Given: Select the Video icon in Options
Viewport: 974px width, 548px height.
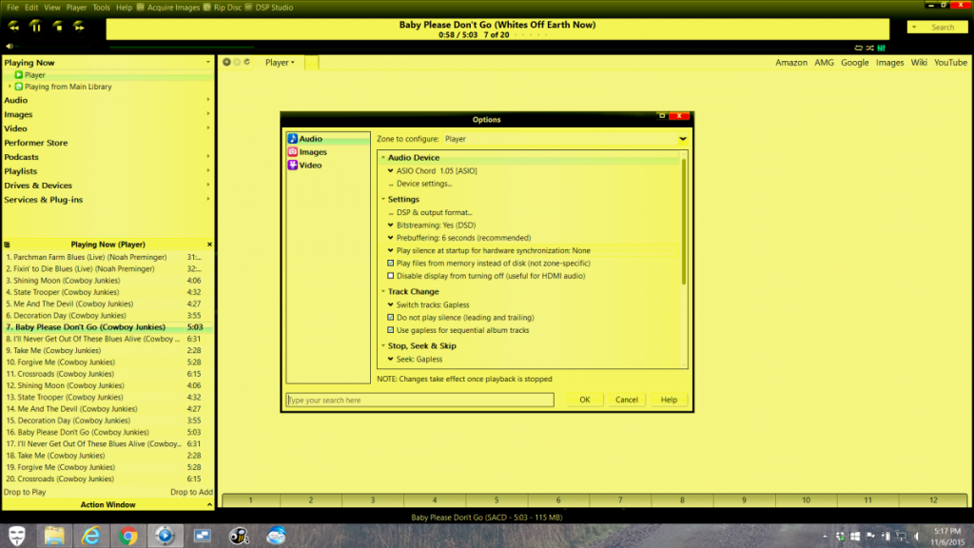Looking at the screenshot, I should pos(293,165).
